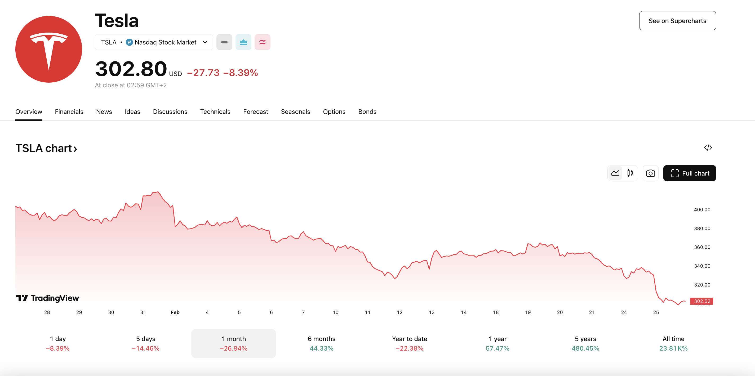Click the TradingView logo watermark on the chart

pos(47,298)
